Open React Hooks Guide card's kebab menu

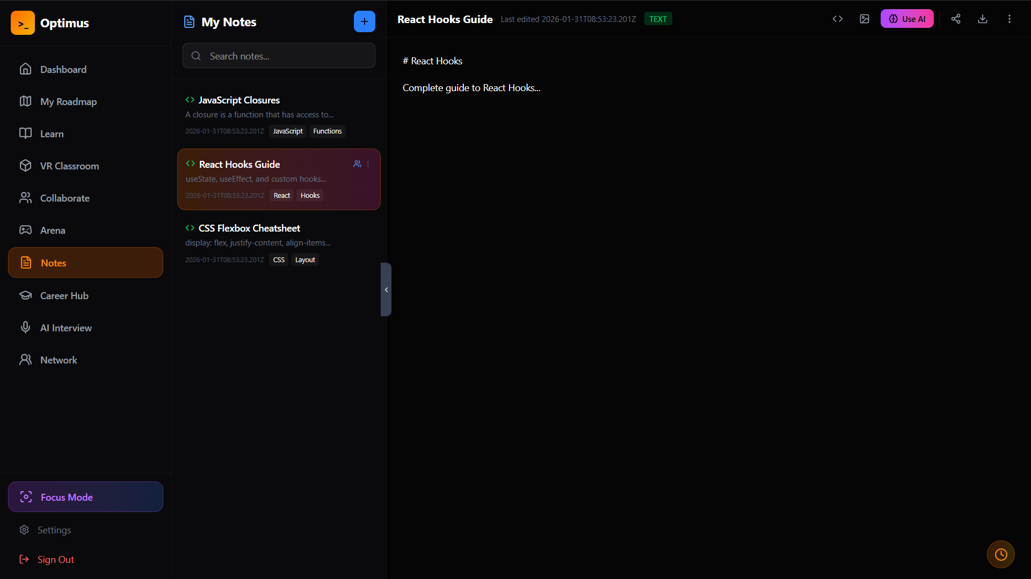(x=368, y=164)
